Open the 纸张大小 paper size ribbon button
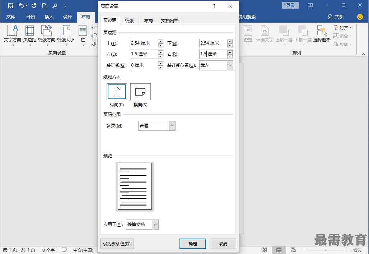The height and width of the screenshot is (254, 369). [66, 35]
